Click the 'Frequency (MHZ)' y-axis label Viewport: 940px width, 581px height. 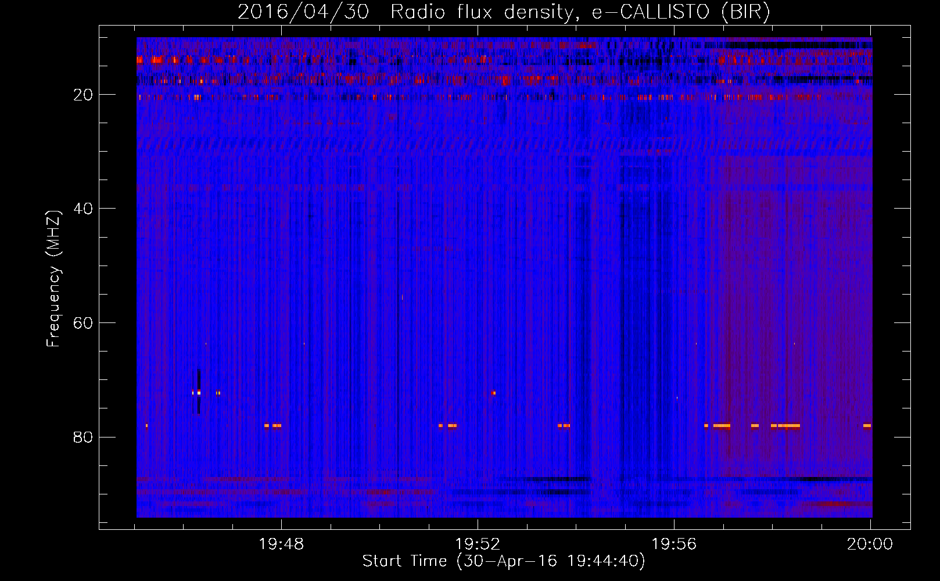[x=53, y=279]
